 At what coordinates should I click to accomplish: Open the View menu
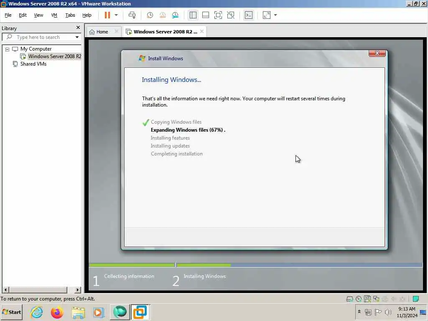(38, 15)
